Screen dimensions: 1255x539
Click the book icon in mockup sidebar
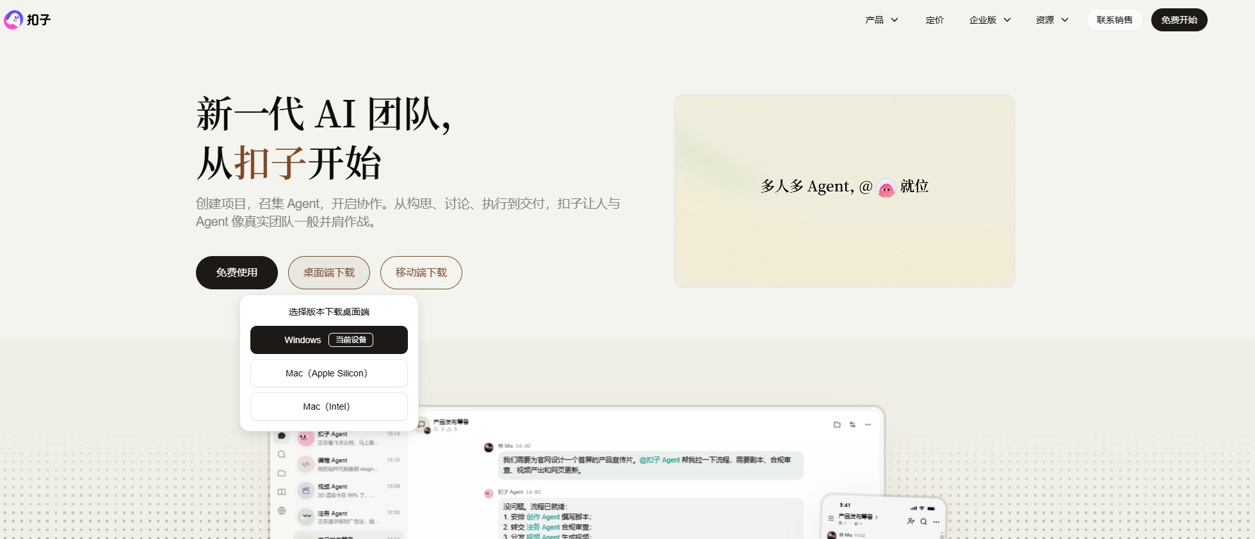click(282, 492)
